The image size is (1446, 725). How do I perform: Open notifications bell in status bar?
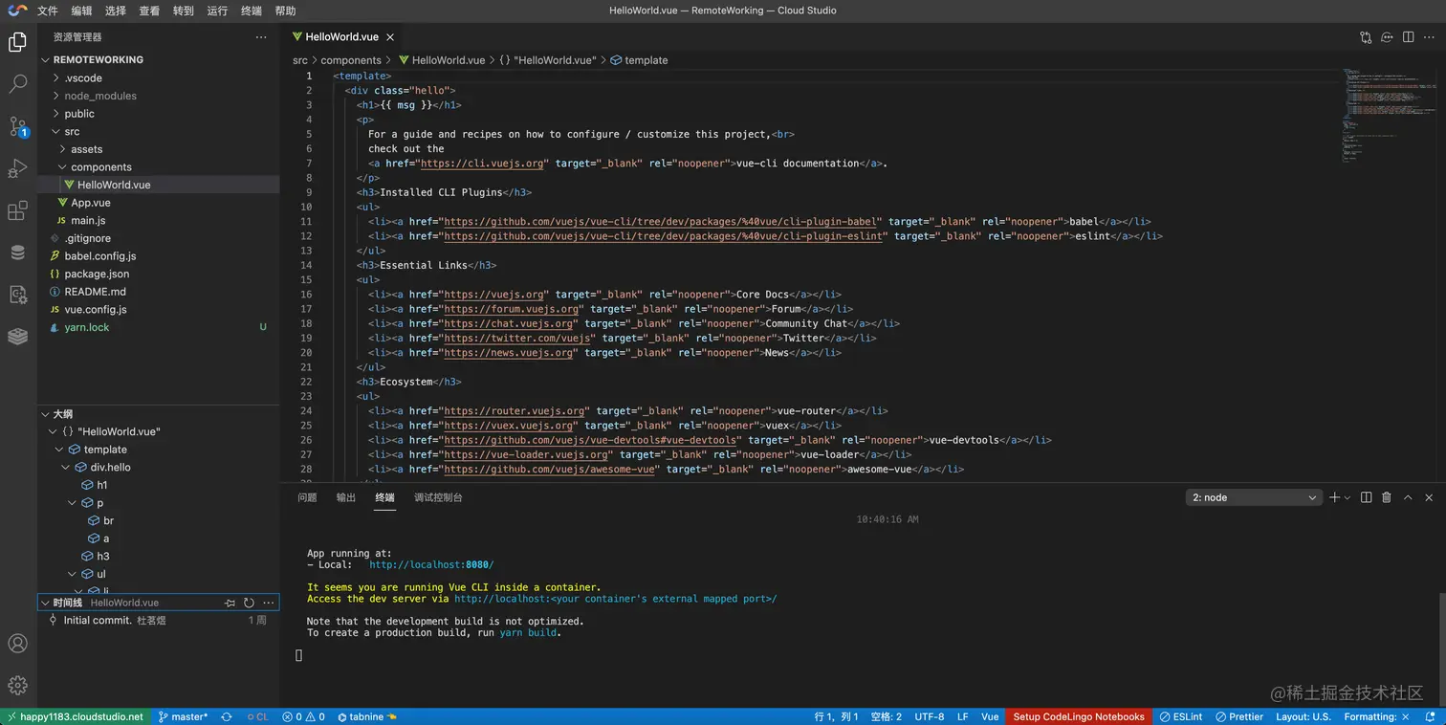(1431, 716)
